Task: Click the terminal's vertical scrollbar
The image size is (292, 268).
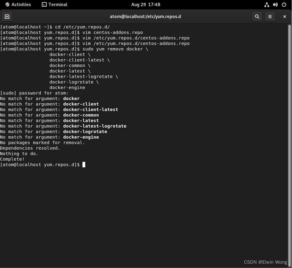Action: (289, 145)
